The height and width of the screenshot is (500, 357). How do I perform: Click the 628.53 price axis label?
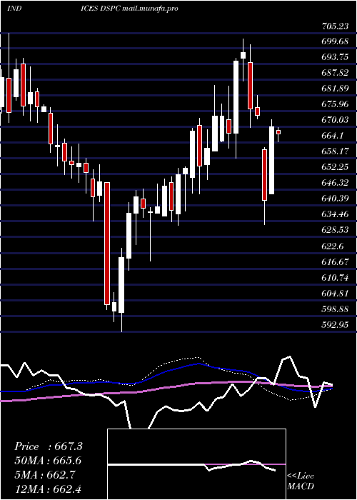[335, 230]
